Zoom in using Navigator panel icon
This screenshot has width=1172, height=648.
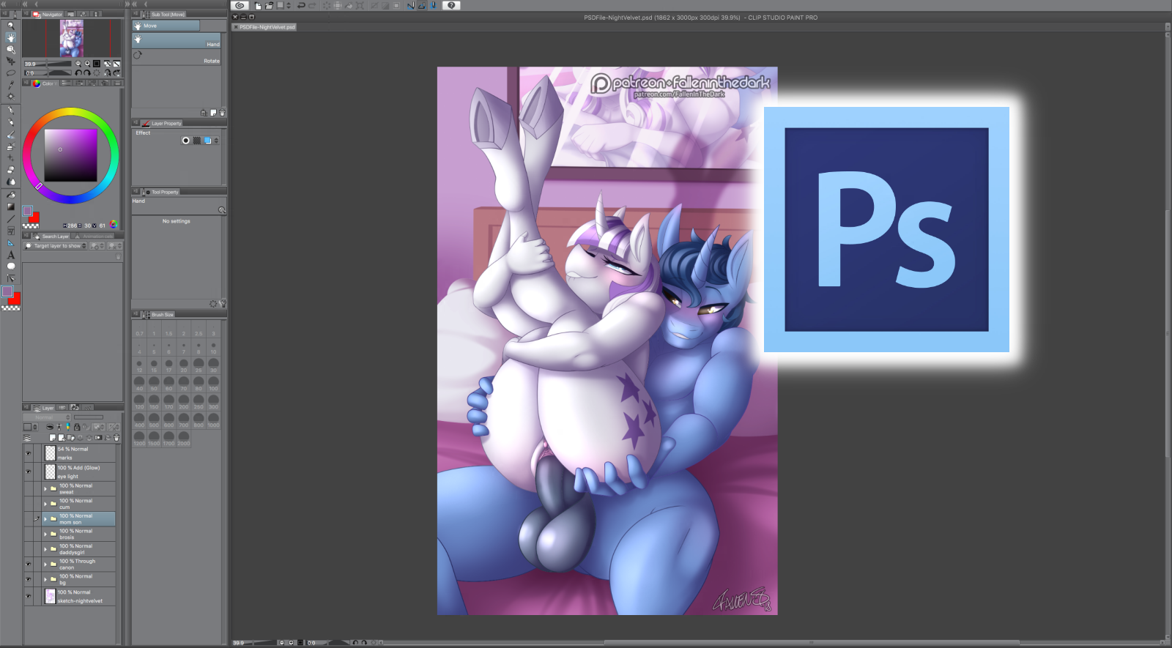tap(87, 64)
